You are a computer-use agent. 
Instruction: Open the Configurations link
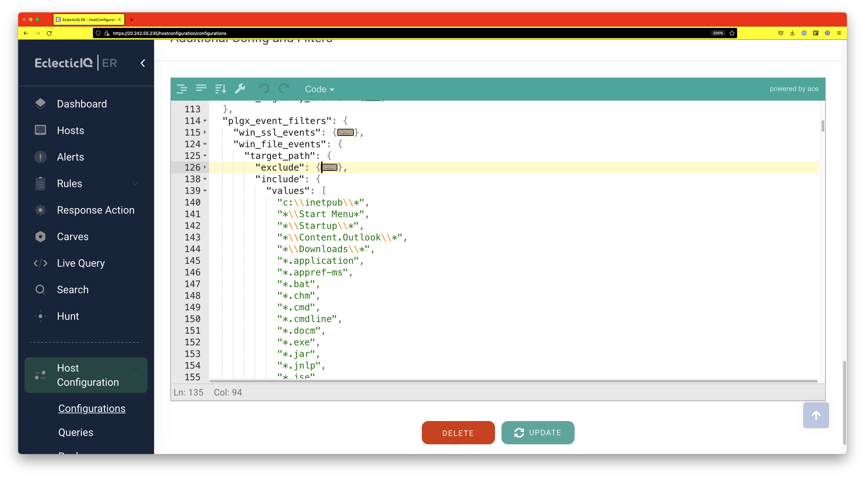click(92, 408)
